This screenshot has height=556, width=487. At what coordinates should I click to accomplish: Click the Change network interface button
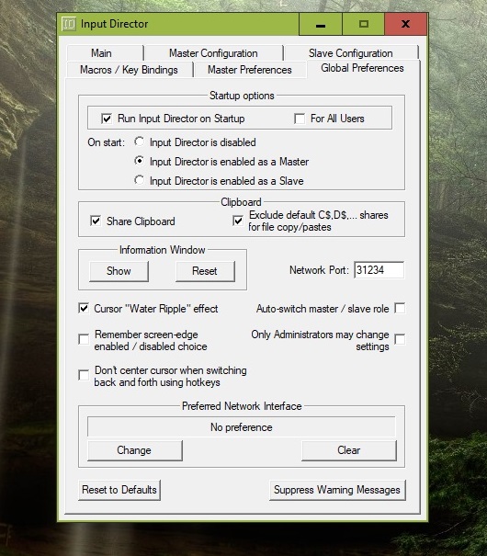(x=135, y=450)
